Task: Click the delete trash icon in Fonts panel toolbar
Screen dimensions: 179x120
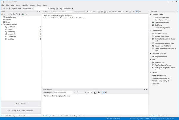Action: [19, 15]
